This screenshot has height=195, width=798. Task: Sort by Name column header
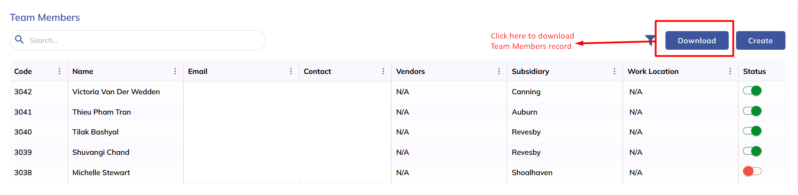click(x=83, y=71)
